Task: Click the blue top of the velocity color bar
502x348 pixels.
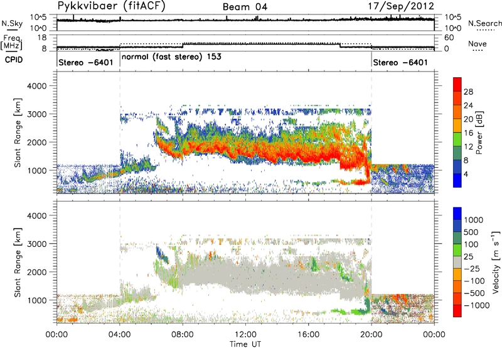Action: 457,214
